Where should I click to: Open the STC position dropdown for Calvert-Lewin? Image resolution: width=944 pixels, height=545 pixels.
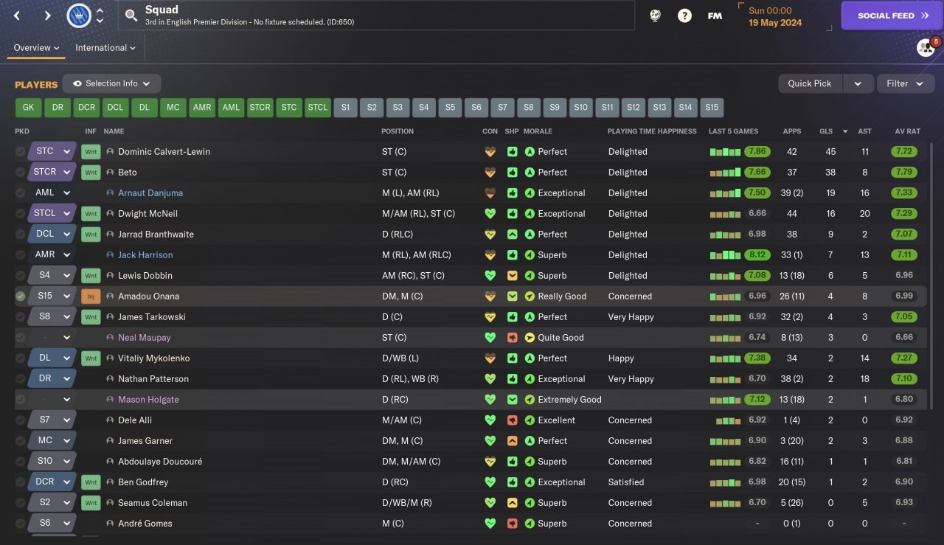[52, 152]
